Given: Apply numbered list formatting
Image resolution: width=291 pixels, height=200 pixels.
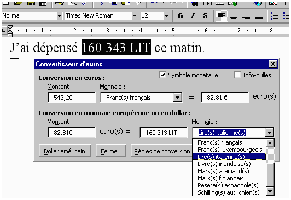Looking at the screenshot, I should [274, 16].
